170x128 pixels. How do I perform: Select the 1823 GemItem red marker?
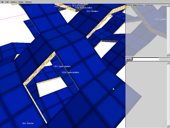pyautogui.click(x=92, y=9)
